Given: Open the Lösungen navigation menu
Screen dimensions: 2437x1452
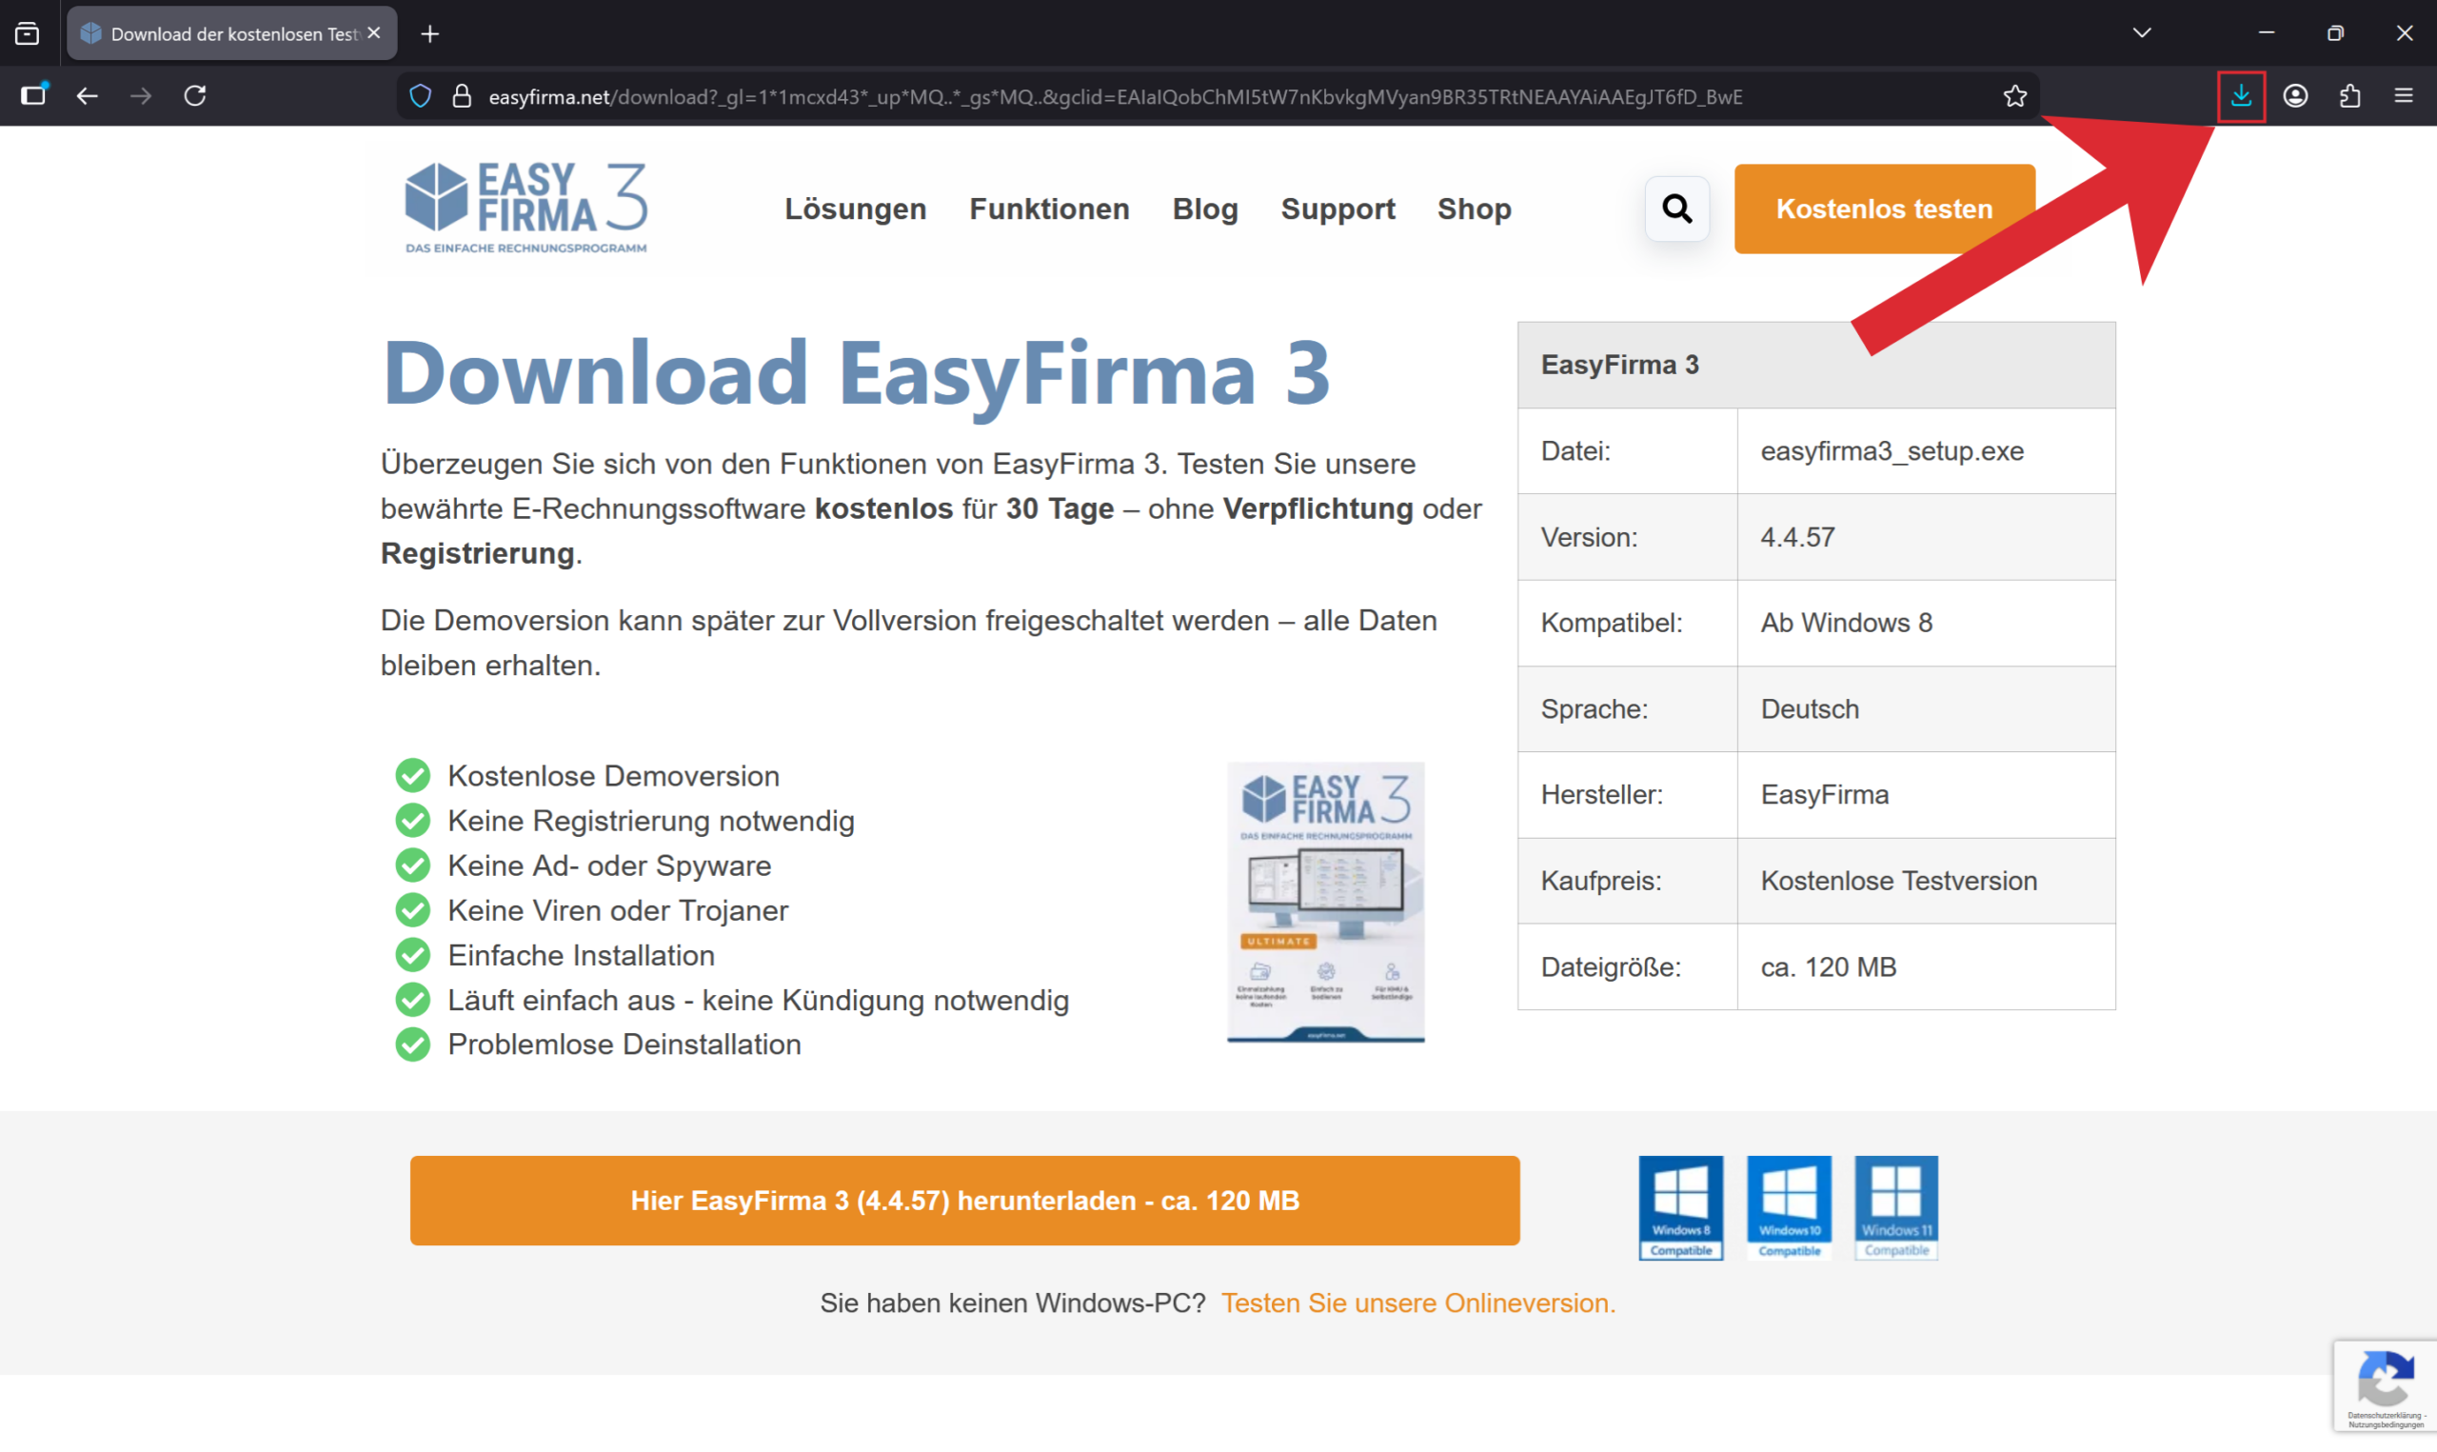Looking at the screenshot, I should coord(855,209).
